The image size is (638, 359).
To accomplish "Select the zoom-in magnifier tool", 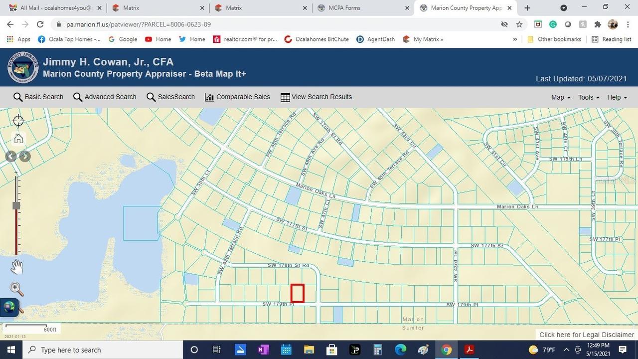I will tap(16, 289).
